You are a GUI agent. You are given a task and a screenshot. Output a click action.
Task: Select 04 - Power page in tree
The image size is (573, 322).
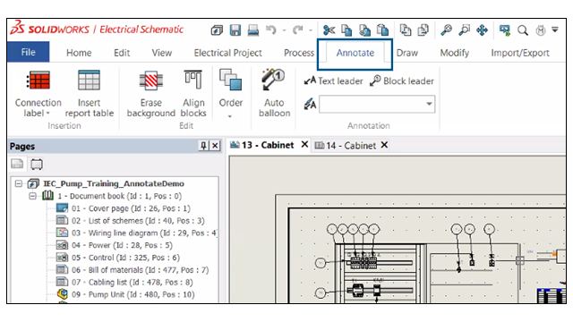pos(115,245)
